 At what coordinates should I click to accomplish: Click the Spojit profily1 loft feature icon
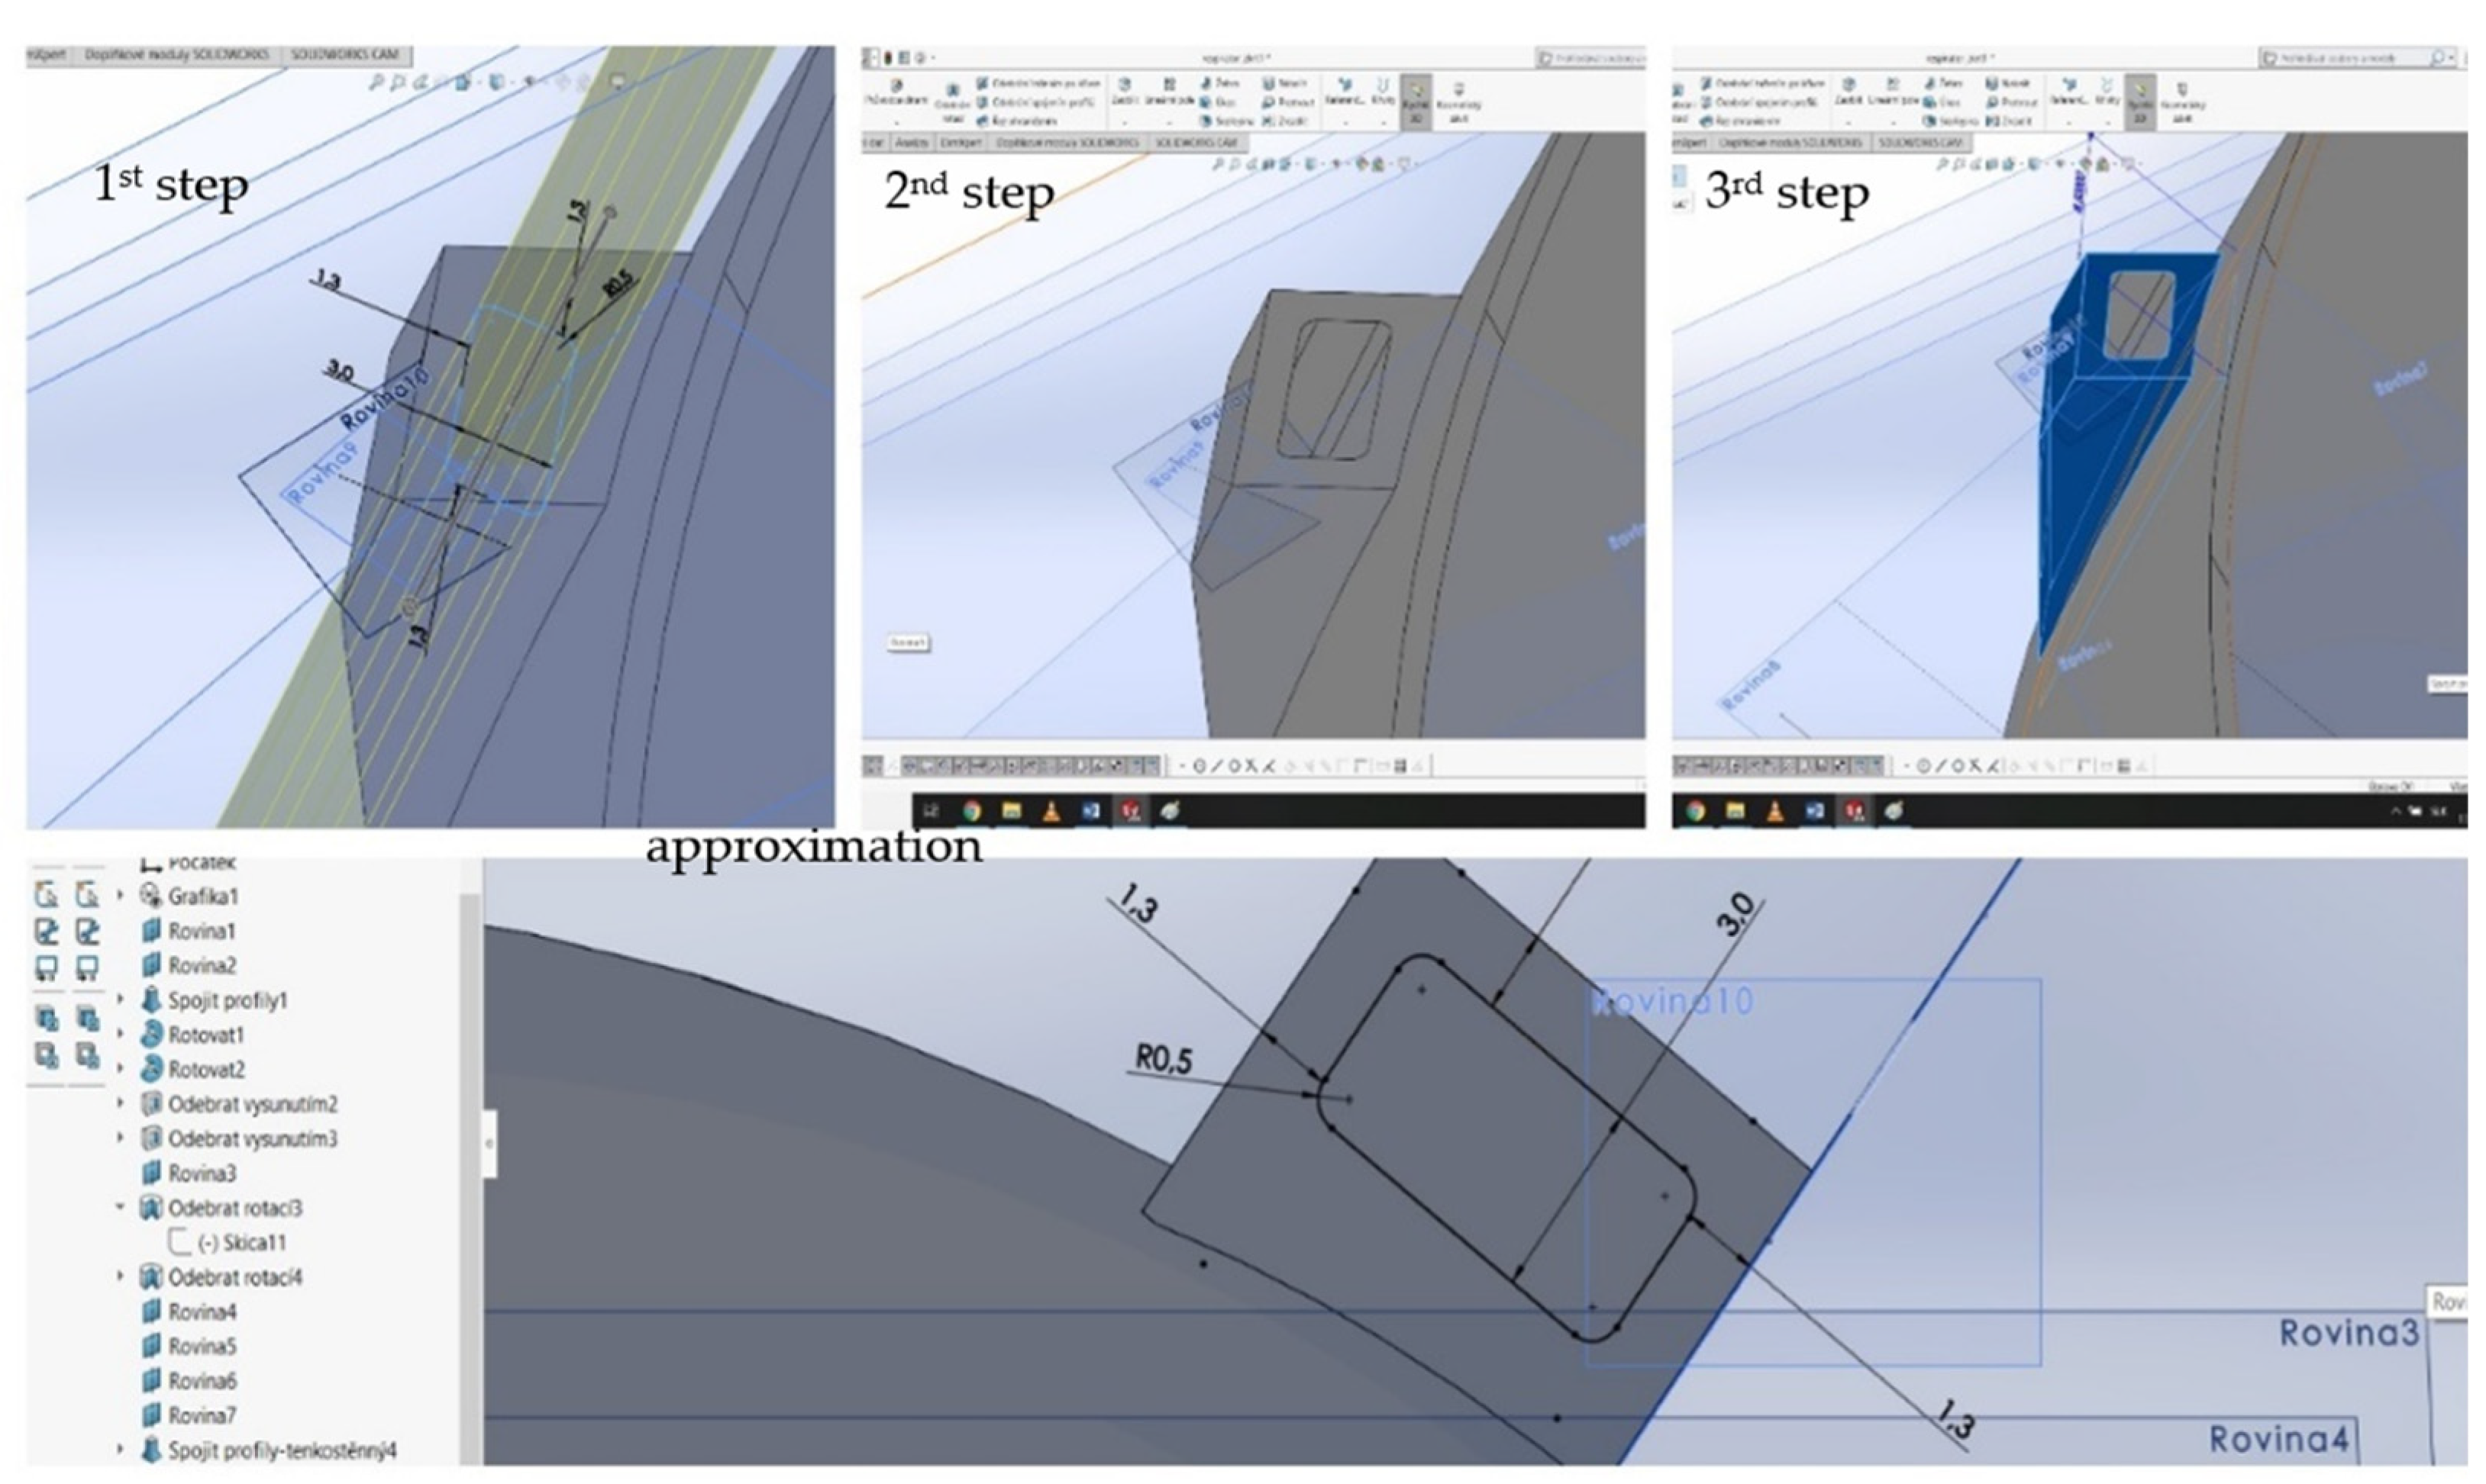tap(151, 999)
